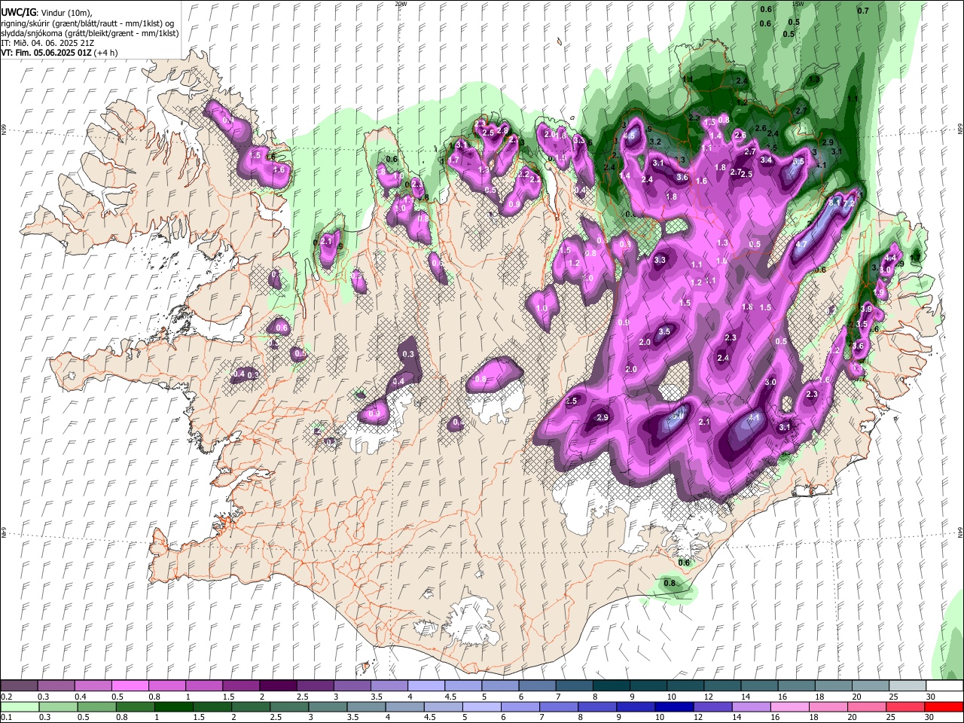The image size is (964, 723).
Task: Click the first dark mauve swatch at 0.2 in the snow legend
Action: [19, 685]
